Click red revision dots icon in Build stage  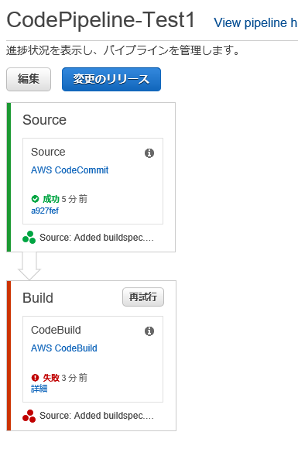pyautogui.click(x=29, y=416)
